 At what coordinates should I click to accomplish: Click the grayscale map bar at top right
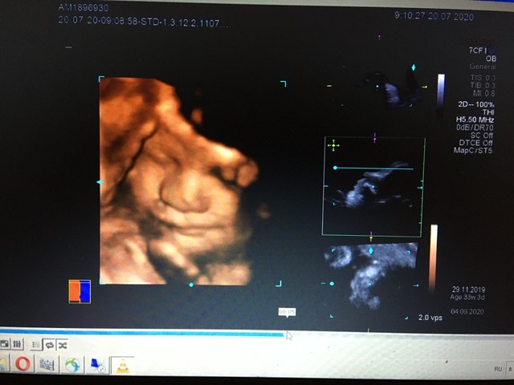click(x=440, y=91)
